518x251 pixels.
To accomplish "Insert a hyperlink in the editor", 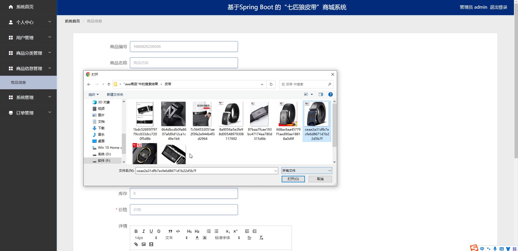I will pyautogui.click(x=136, y=244).
